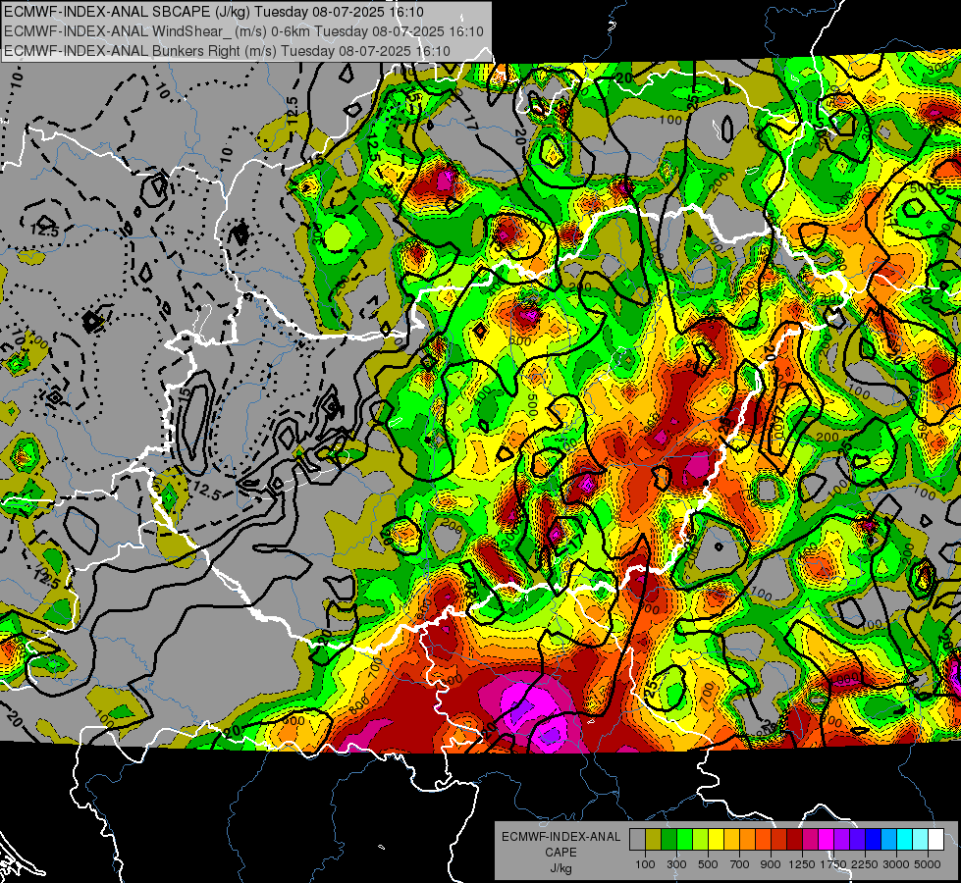Screen dimensions: 961x883
Task: Select the purple legend swatch
Action: [x=841, y=840]
